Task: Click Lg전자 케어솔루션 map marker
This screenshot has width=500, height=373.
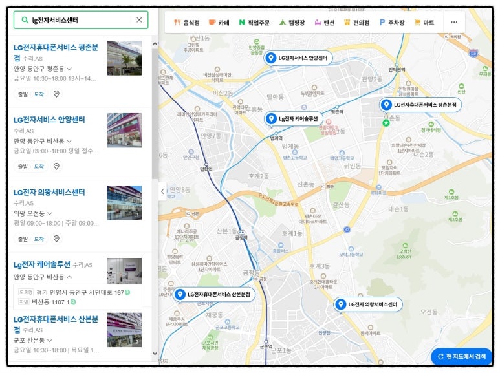Action: click(x=294, y=119)
